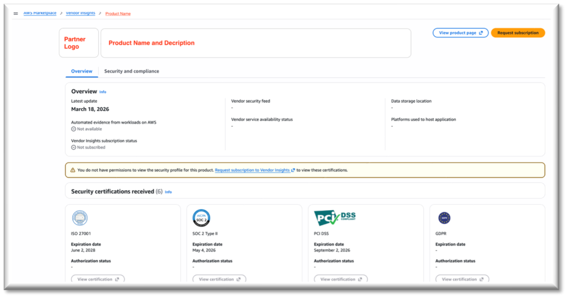Click the ISO 27001 expiration date June 2, 2028
Viewport: 568px width, 300px height.
click(x=83, y=250)
